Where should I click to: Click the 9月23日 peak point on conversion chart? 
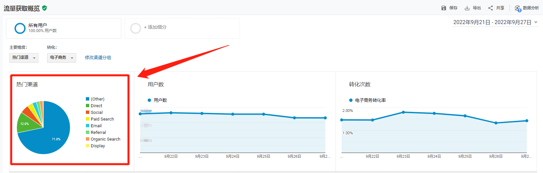(403, 112)
